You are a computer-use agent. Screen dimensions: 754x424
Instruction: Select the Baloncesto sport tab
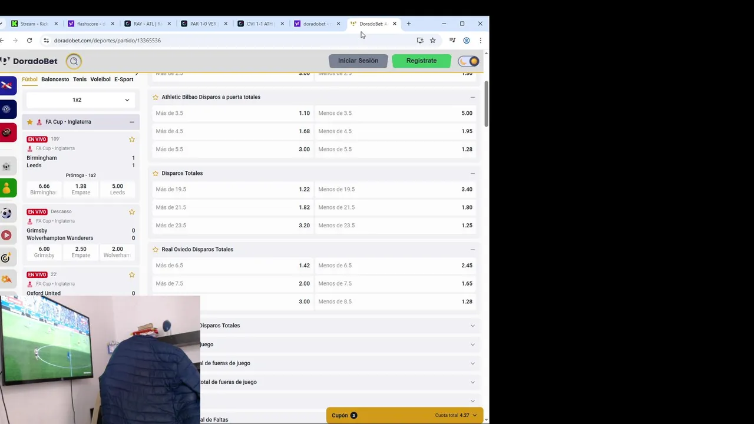[55, 79]
